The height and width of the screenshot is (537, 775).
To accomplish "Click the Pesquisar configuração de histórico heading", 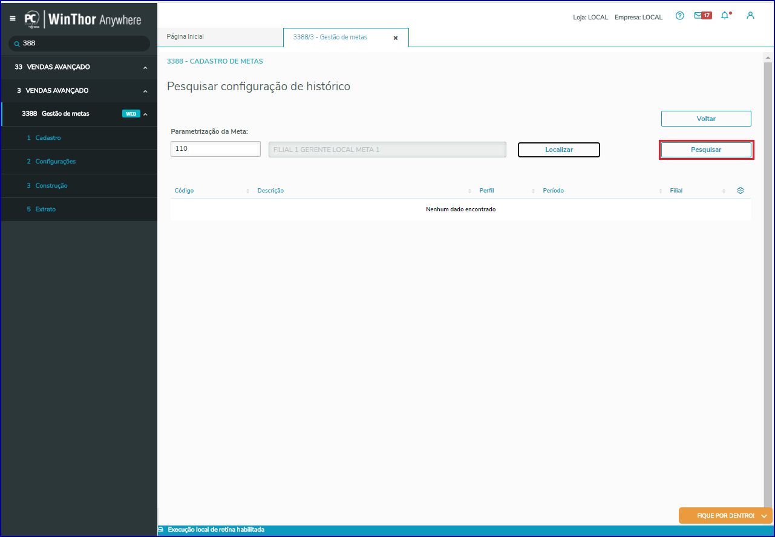I will click(x=258, y=87).
